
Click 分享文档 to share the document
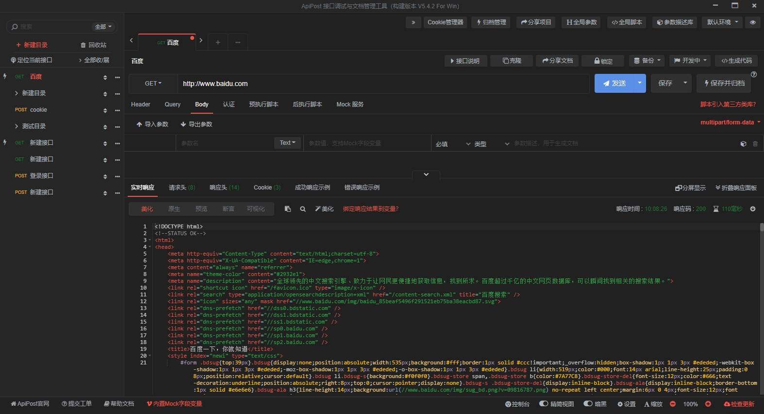pos(558,61)
